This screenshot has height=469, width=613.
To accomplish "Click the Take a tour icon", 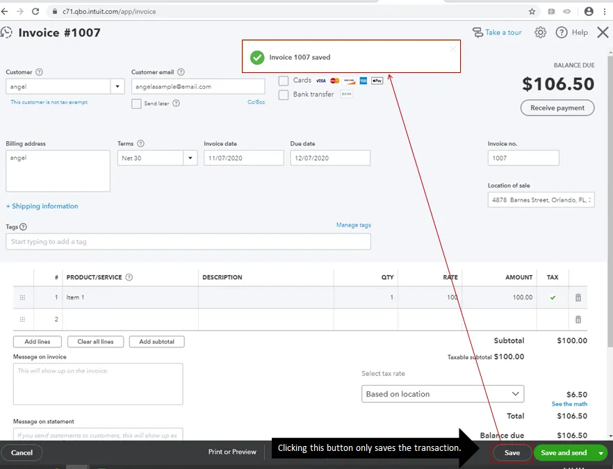I will pyautogui.click(x=477, y=32).
